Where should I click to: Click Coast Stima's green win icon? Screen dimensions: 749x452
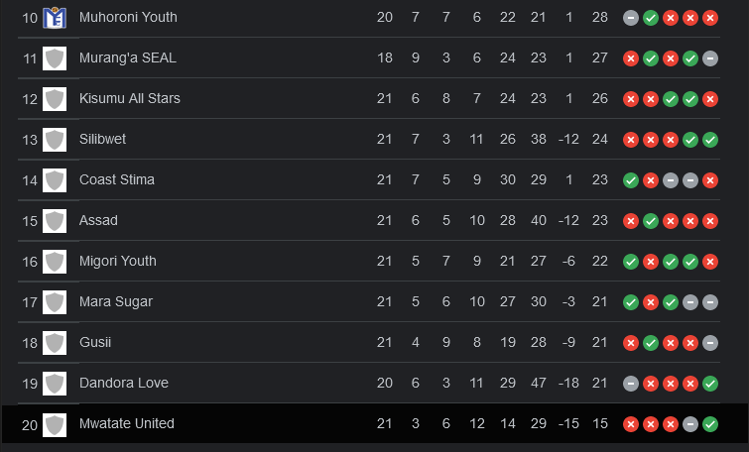(x=631, y=180)
